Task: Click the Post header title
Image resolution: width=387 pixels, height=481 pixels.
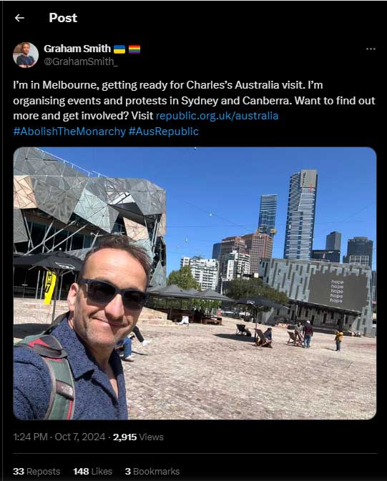Action: [x=63, y=18]
